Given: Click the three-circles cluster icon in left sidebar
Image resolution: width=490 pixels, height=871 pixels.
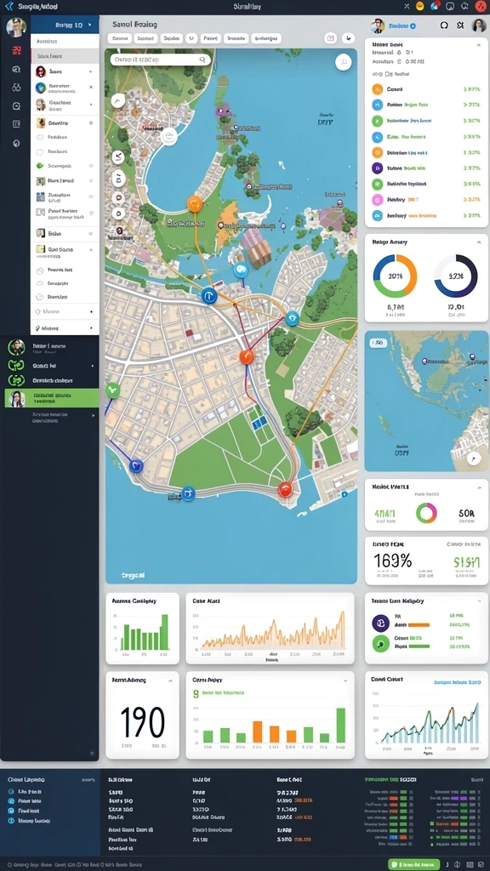Looking at the screenshot, I should click(16, 88).
